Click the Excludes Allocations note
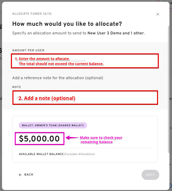Viewport: 172px width, 191px height. point(79,154)
